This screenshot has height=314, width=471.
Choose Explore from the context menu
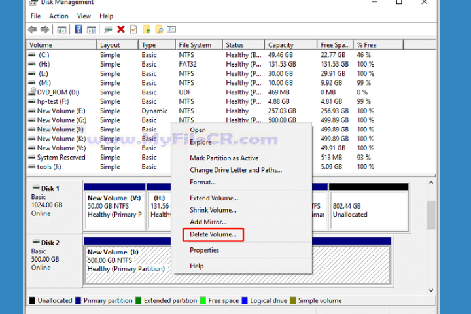point(200,142)
